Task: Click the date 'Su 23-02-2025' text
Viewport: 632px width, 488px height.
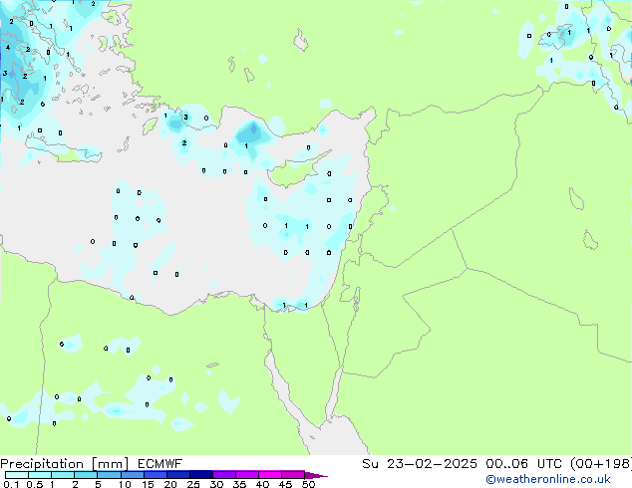Action: point(420,464)
